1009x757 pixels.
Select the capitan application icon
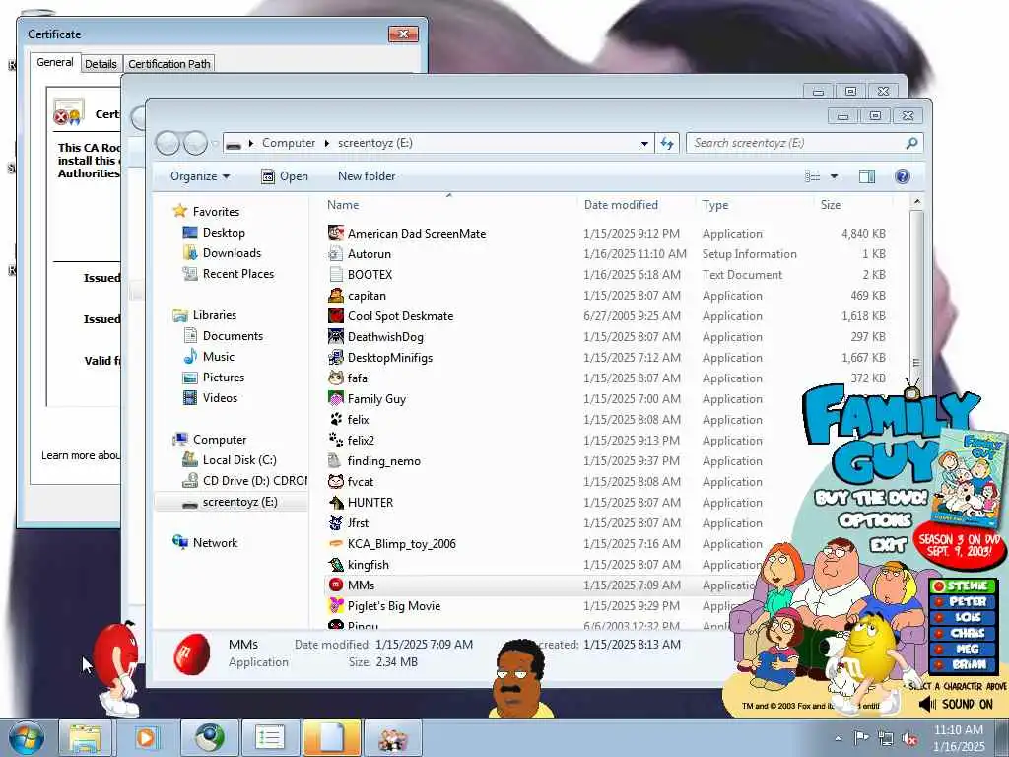(335, 296)
